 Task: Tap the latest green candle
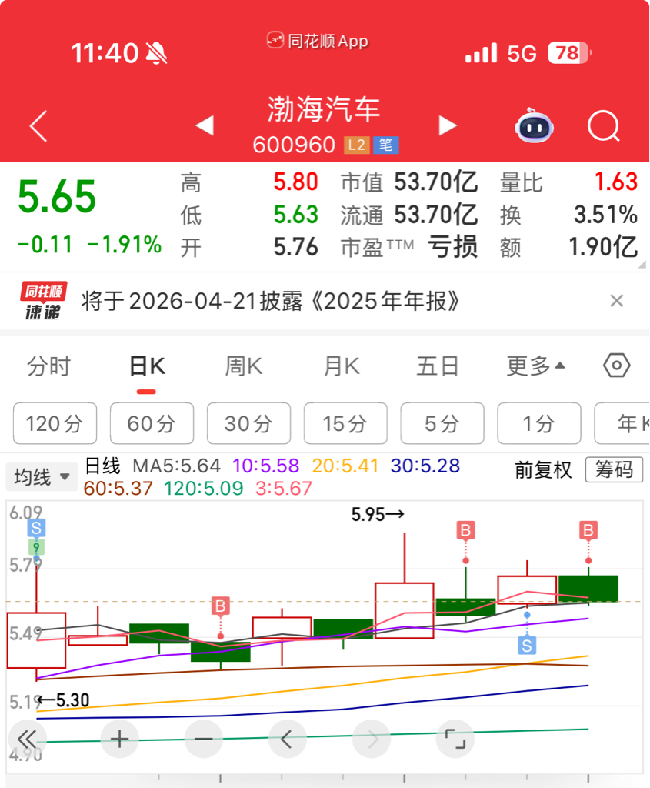(x=588, y=588)
